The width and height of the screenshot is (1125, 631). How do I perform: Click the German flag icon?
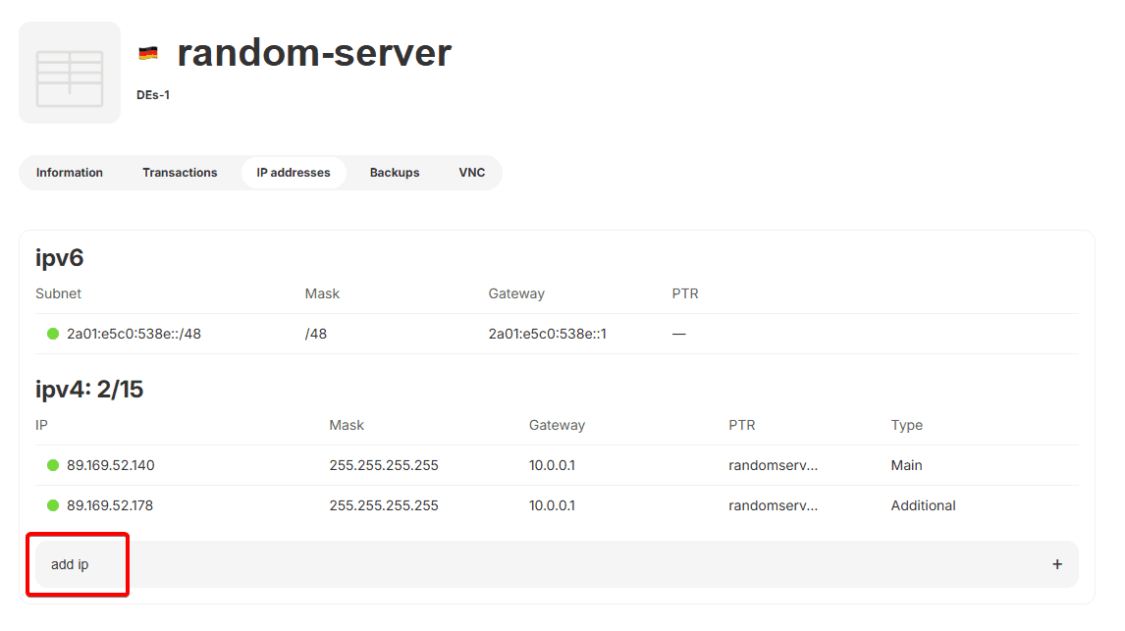point(148,53)
